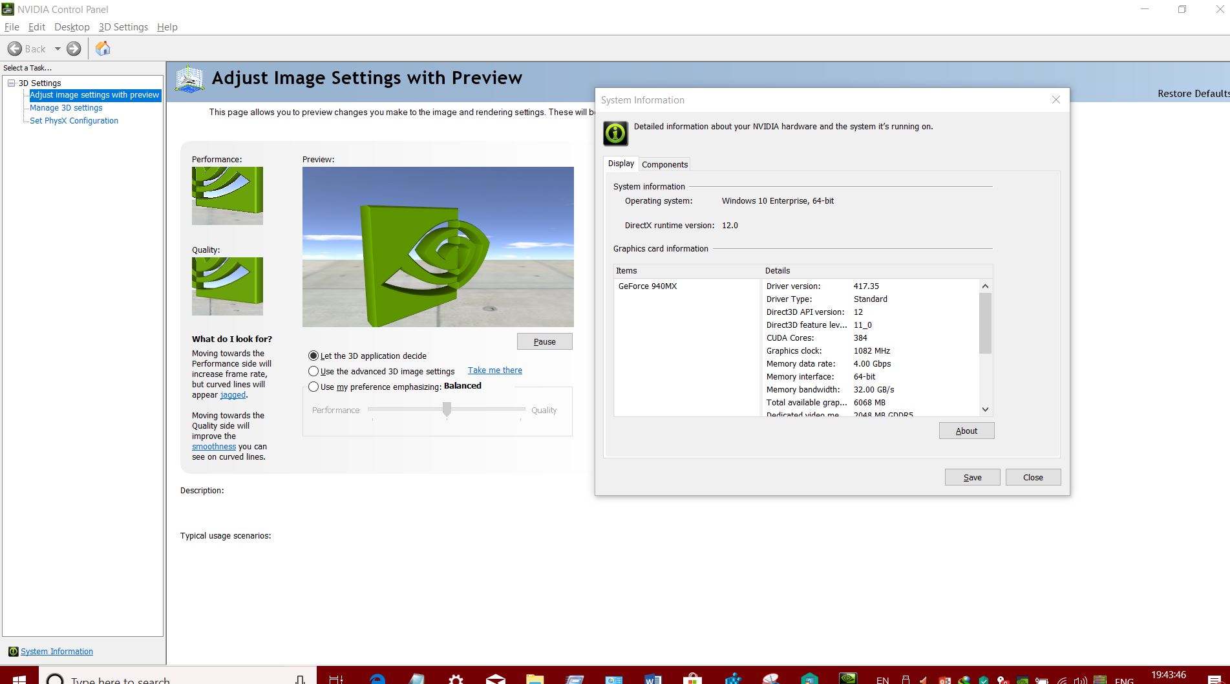This screenshot has width=1230, height=684.
Task: Dismiss System Information with the X button
Action: (x=1056, y=100)
